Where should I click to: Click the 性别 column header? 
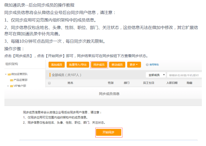coord(110,83)
